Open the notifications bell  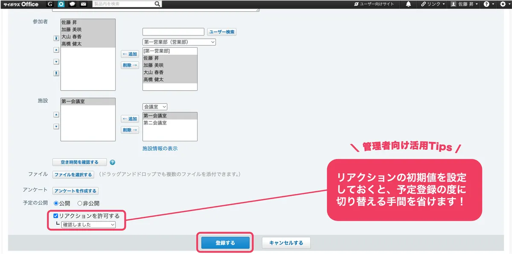408,4
